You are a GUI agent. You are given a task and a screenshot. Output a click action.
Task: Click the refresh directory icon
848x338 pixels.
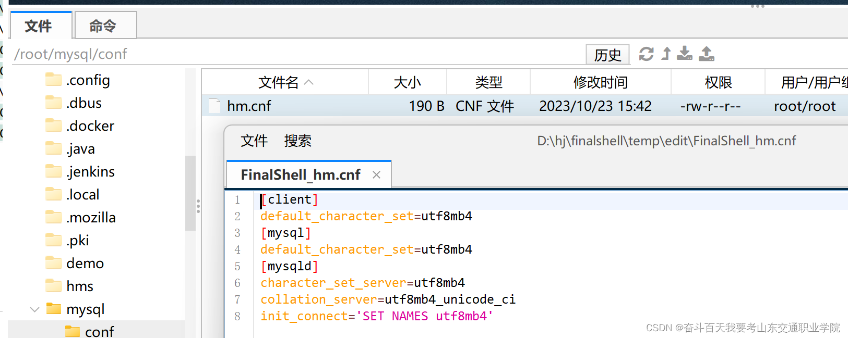(646, 54)
